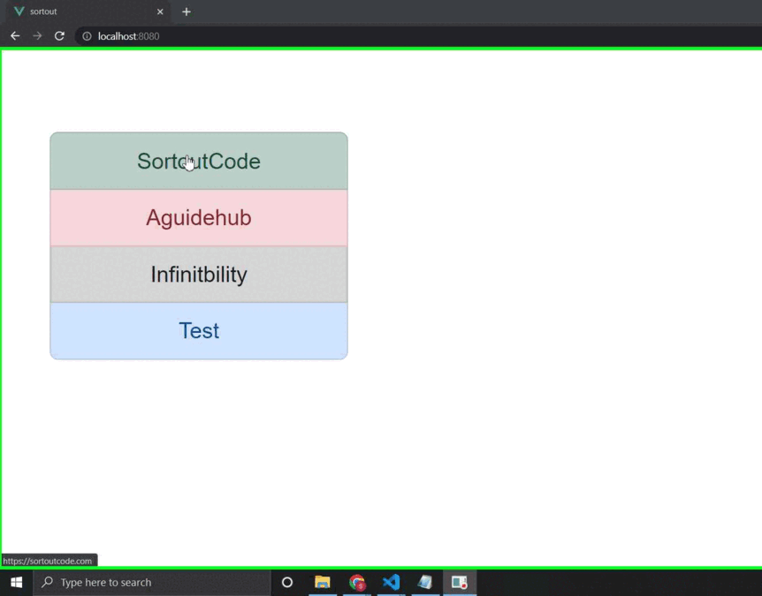Go back with the browser back arrow
The image size is (762, 596).
tap(15, 36)
